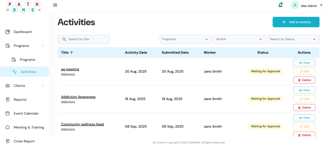Click the Dashboard pie chart icon
The image size is (327, 145).
pyautogui.click(x=8, y=32)
